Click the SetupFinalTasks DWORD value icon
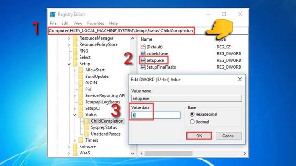Screen dimensions: 296x166 (143, 67)
